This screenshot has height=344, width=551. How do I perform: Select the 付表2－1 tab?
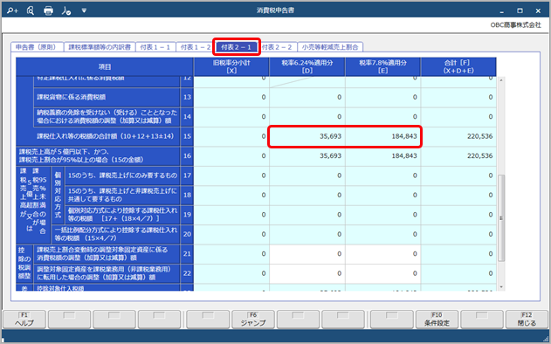click(236, 47)
